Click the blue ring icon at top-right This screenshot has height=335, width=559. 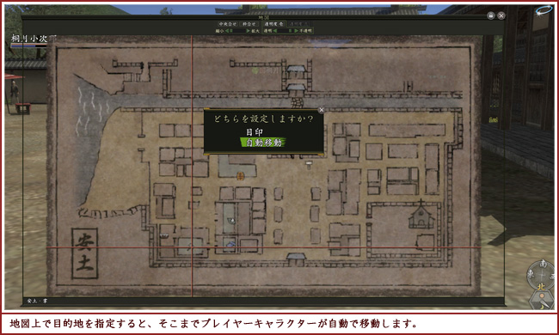point(544,10)
